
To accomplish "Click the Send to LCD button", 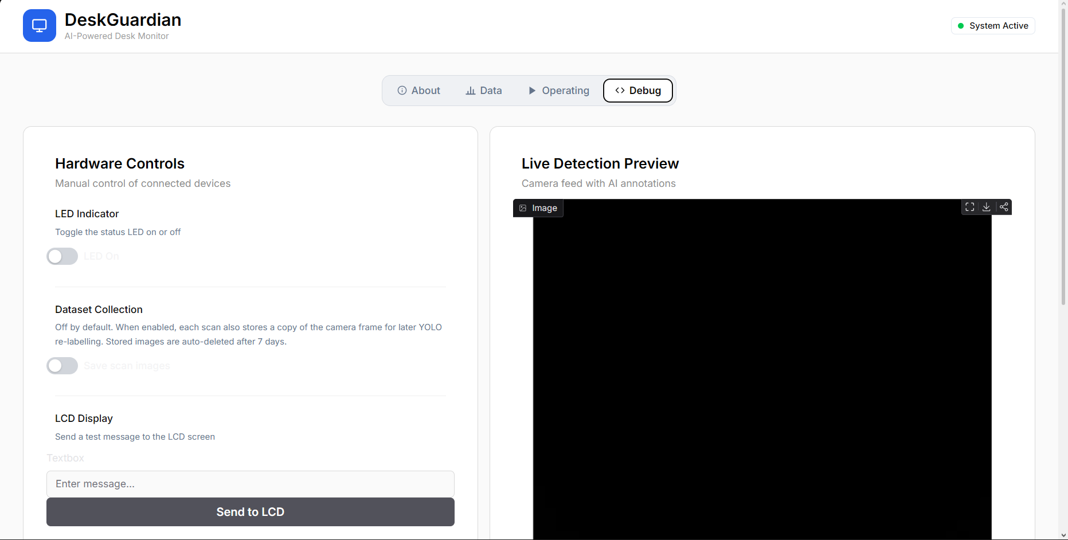I will [251, 512].
